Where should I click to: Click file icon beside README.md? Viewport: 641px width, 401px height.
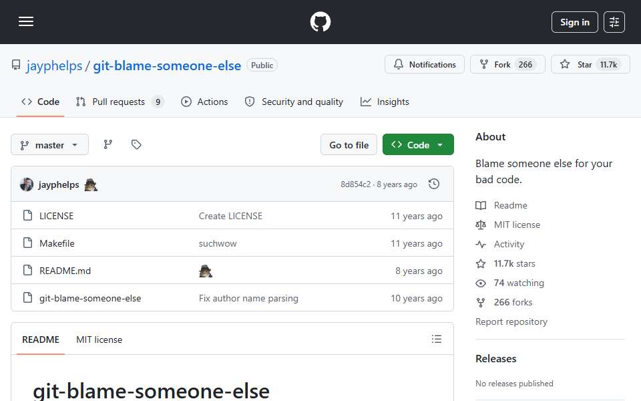(28, 270)
